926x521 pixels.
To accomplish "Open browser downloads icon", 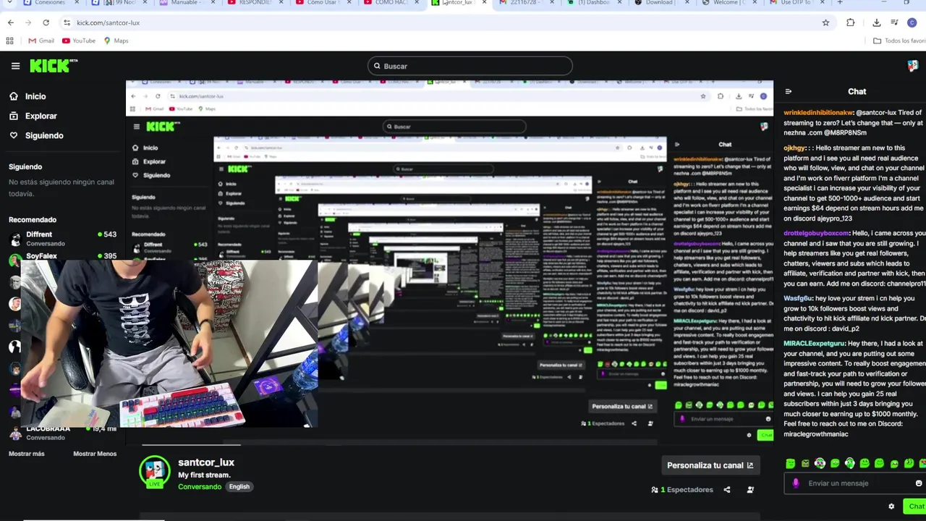I will 877,22.
